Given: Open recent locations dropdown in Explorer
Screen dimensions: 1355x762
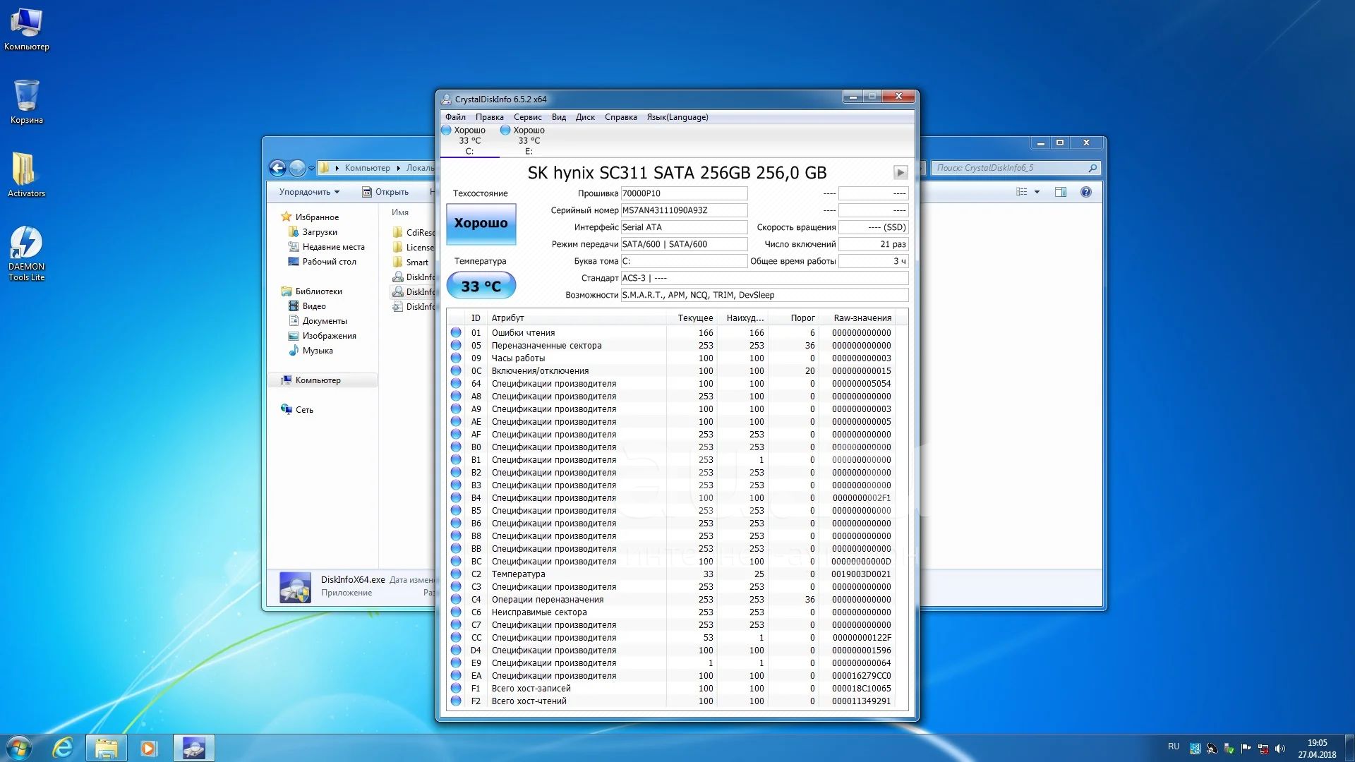Looking at the screenshot, I should tap(311, 169).
